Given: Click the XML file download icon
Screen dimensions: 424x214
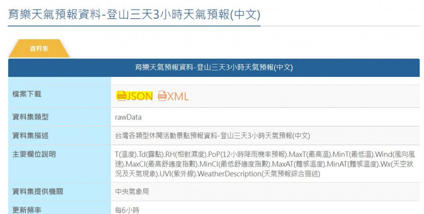Looking at the screenshot, I should click(162, 96).
